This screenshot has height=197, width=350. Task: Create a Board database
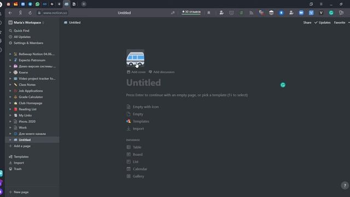click(x=135, y=154)
